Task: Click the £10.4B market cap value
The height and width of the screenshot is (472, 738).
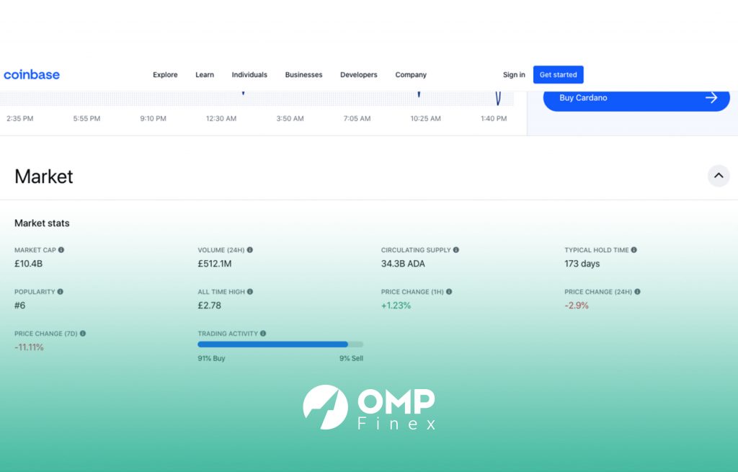Action: (x=28, y=264)
